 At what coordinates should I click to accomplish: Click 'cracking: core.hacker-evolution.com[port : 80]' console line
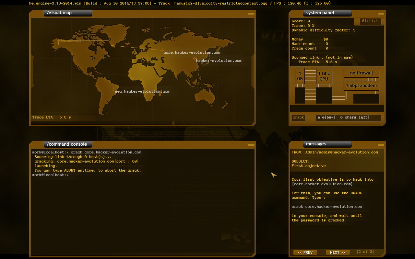(87, 161)
